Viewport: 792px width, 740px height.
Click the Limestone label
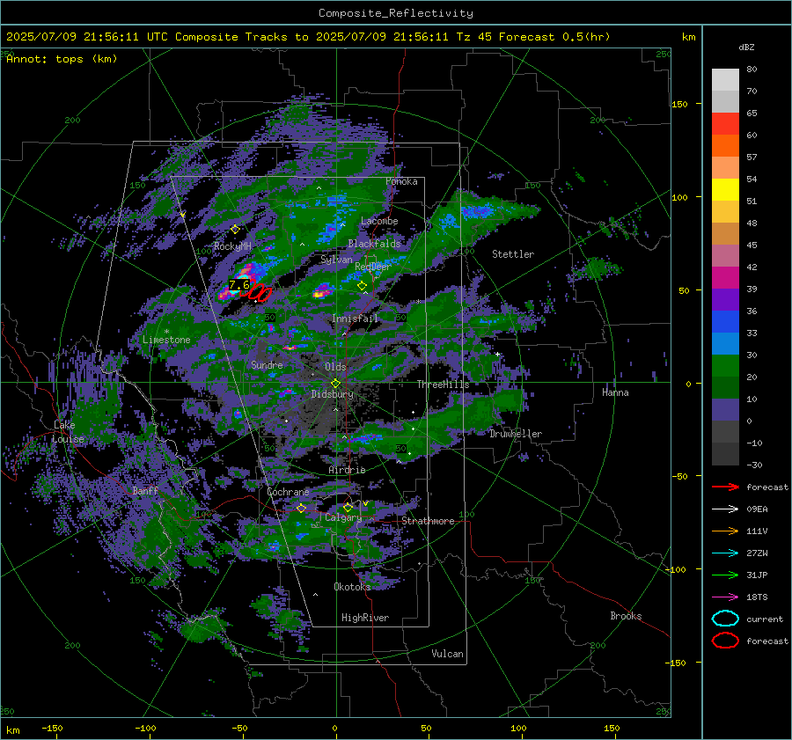click(166, 340)
